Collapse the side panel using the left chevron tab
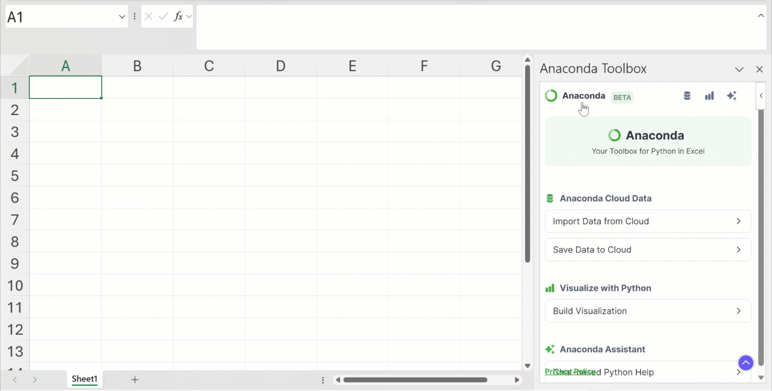This screenshot has height=391, width=772. [x=761, y=95]
